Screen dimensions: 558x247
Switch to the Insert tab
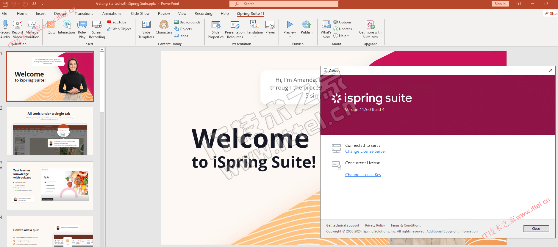coord(41,13)
